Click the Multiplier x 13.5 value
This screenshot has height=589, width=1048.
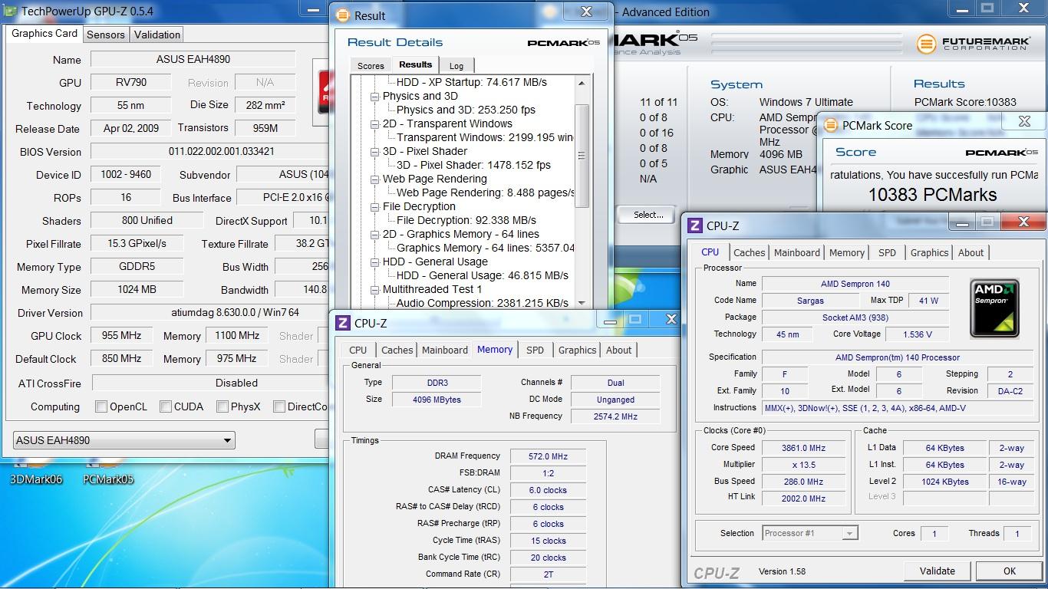[x=806, y=465]
